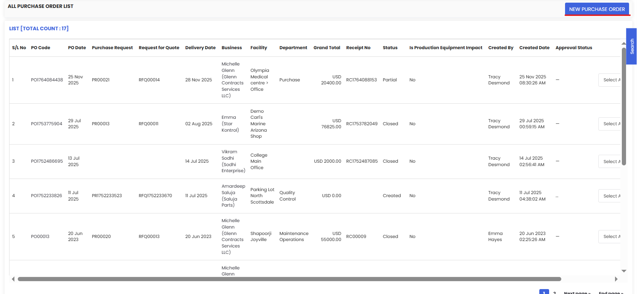
Task: Click the Request for Quote column header
Action: (159, 48)
